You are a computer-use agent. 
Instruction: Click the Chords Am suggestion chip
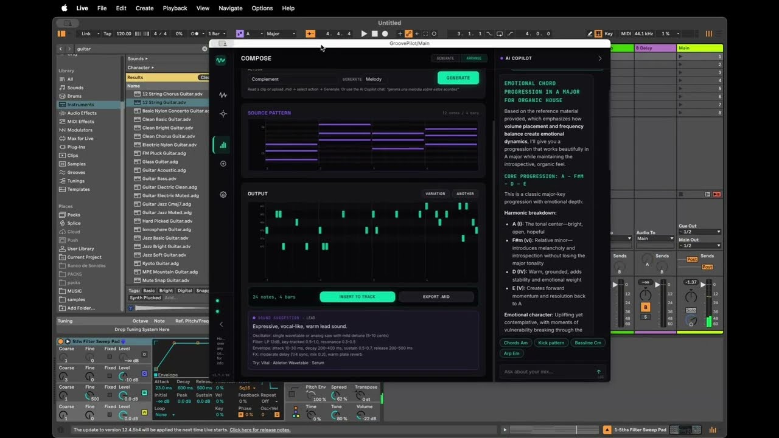pos(516,342)
